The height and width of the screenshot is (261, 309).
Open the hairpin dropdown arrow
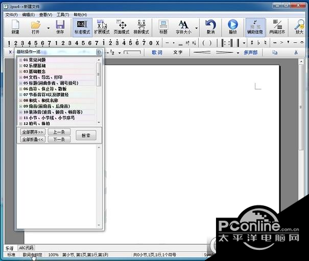(x=238, y=53)
